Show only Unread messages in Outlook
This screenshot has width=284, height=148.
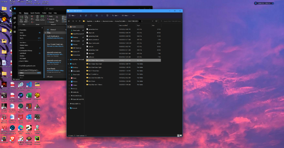(53, 30)
